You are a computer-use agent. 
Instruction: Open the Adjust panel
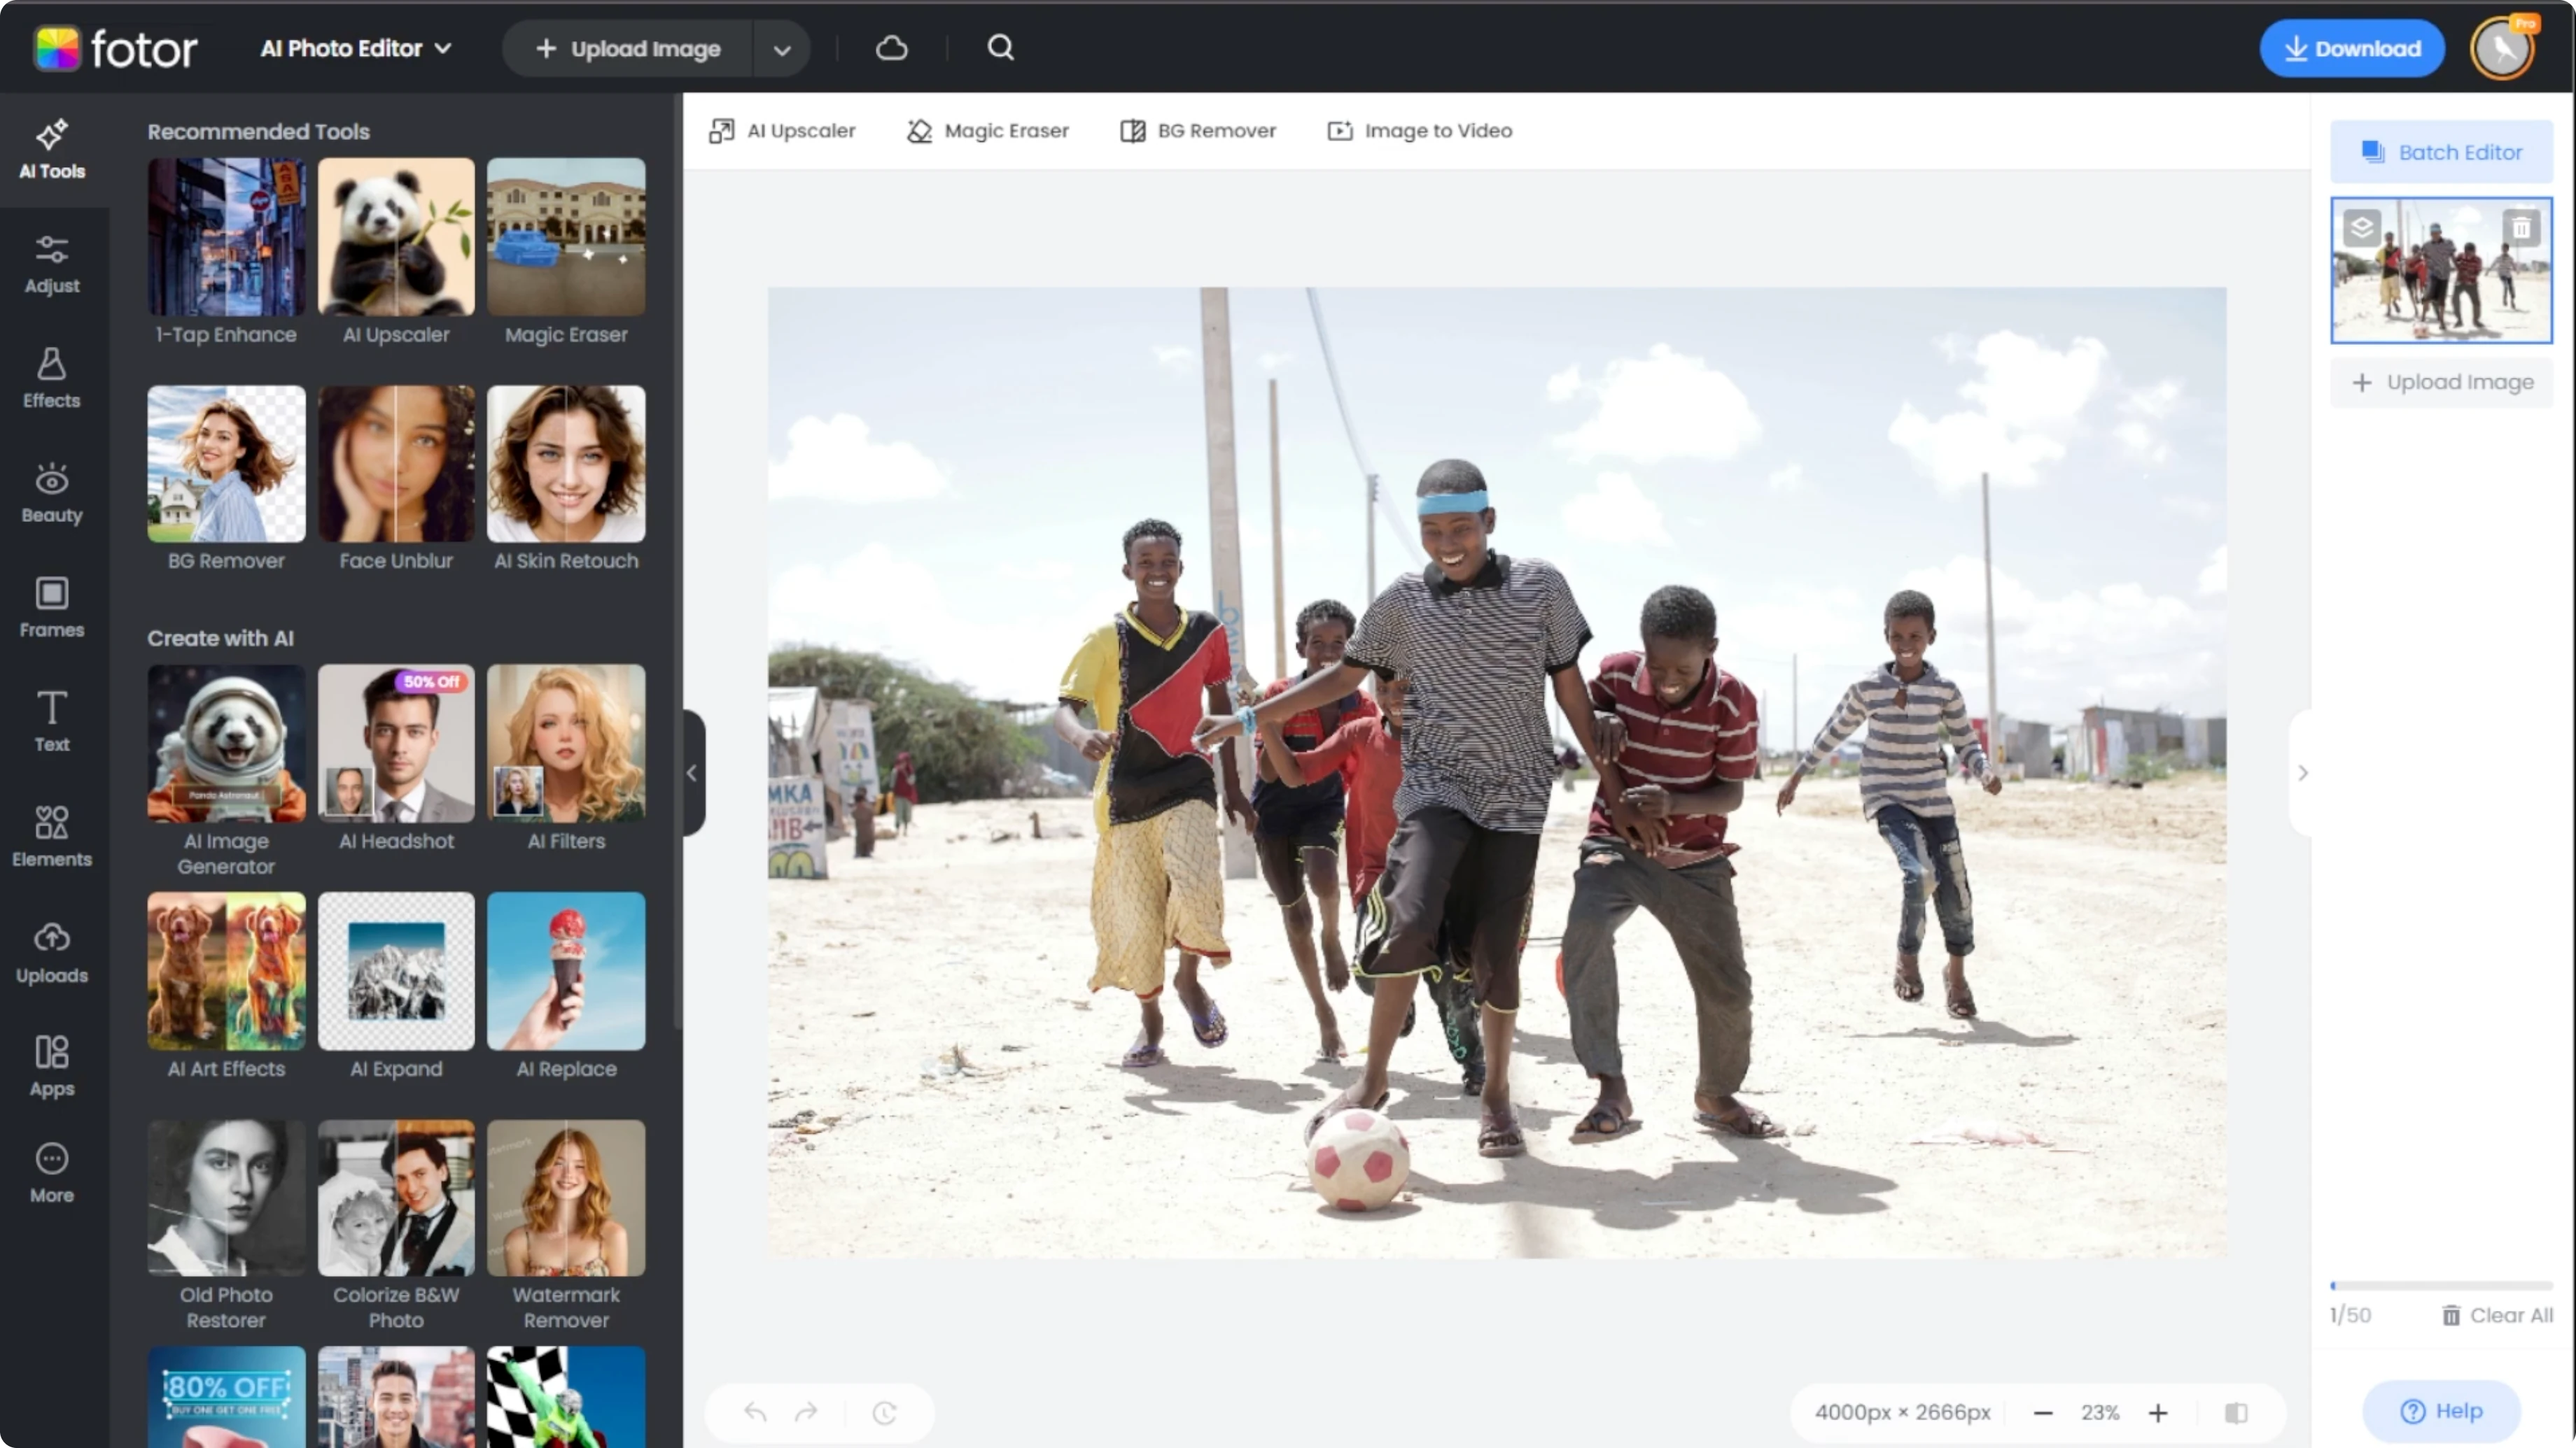click(52, 265)
